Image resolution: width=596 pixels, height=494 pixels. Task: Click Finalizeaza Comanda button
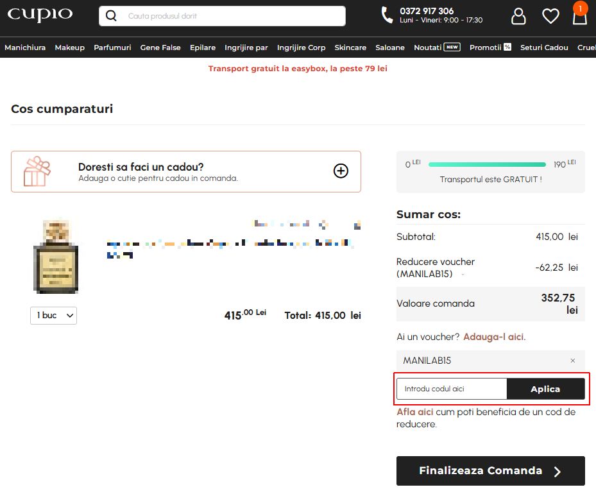tap(490, 471)
